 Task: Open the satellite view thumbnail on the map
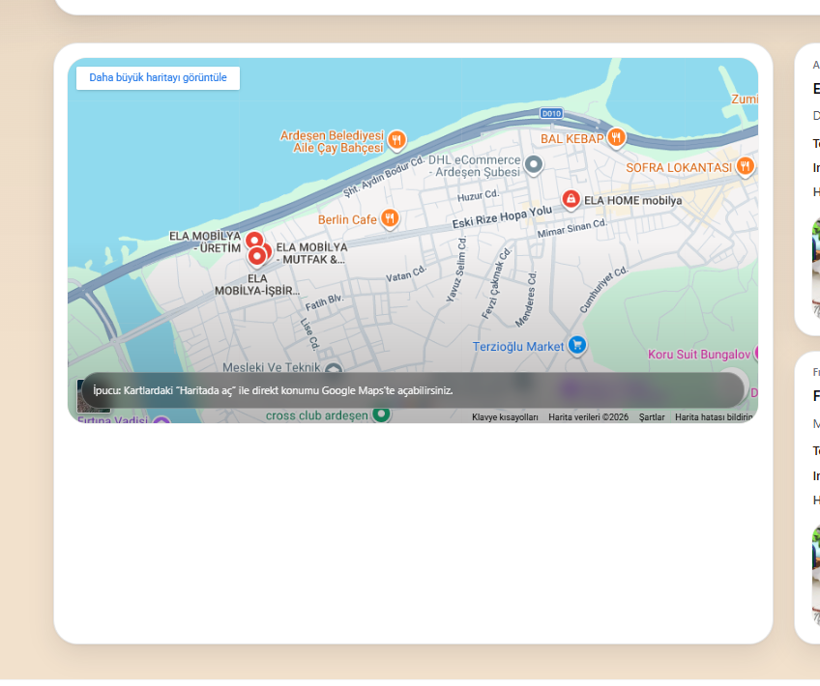coord(94,395)
